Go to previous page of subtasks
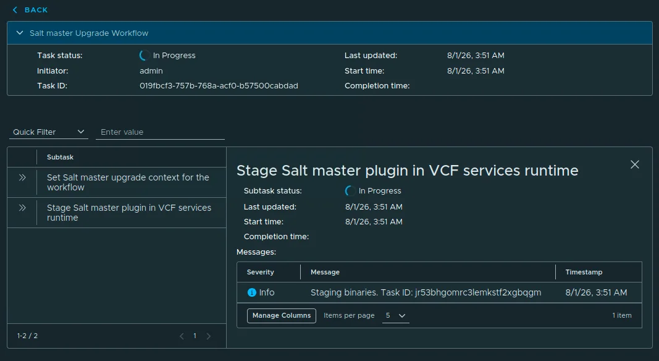The width and height of the screenshot is (659, 361). [182, 336]
